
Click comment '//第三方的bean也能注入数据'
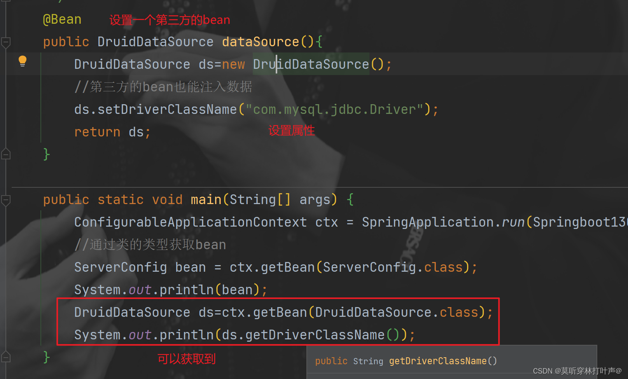pyautogui.click(x=163, y=87)
